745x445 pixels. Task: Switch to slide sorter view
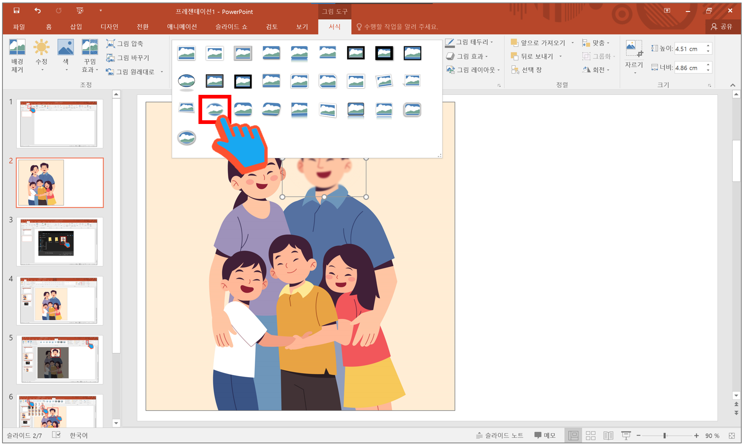coord(590,435)
